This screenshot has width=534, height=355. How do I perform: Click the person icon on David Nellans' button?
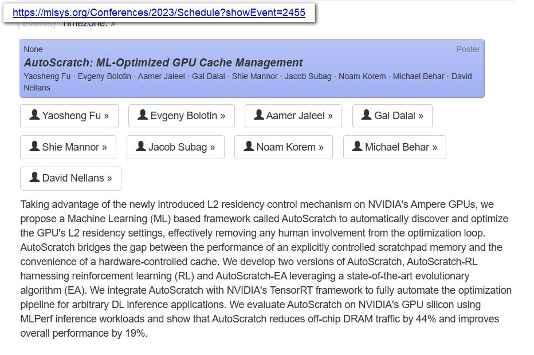click(36, 178)
